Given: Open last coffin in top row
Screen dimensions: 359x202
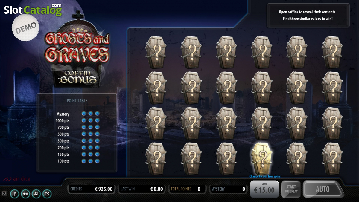Looking at the screenshot, I should coord(332,52).
